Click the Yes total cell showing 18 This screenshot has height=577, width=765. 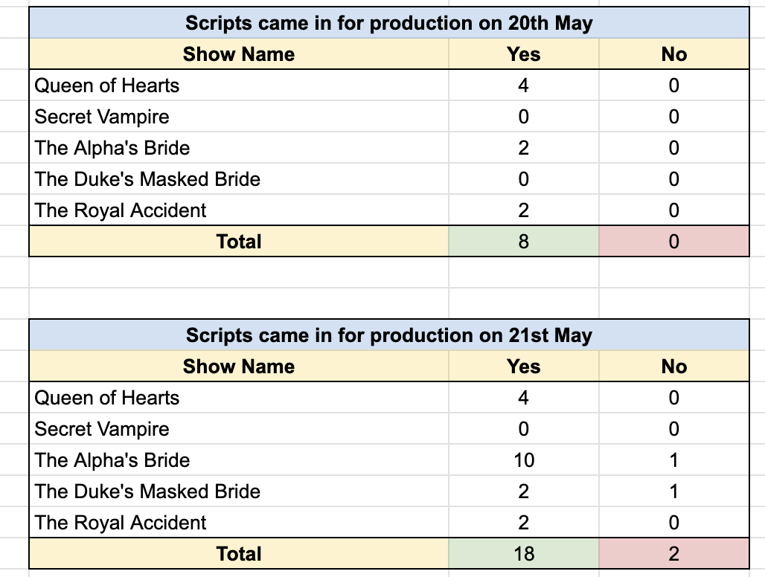click(523, 554)
